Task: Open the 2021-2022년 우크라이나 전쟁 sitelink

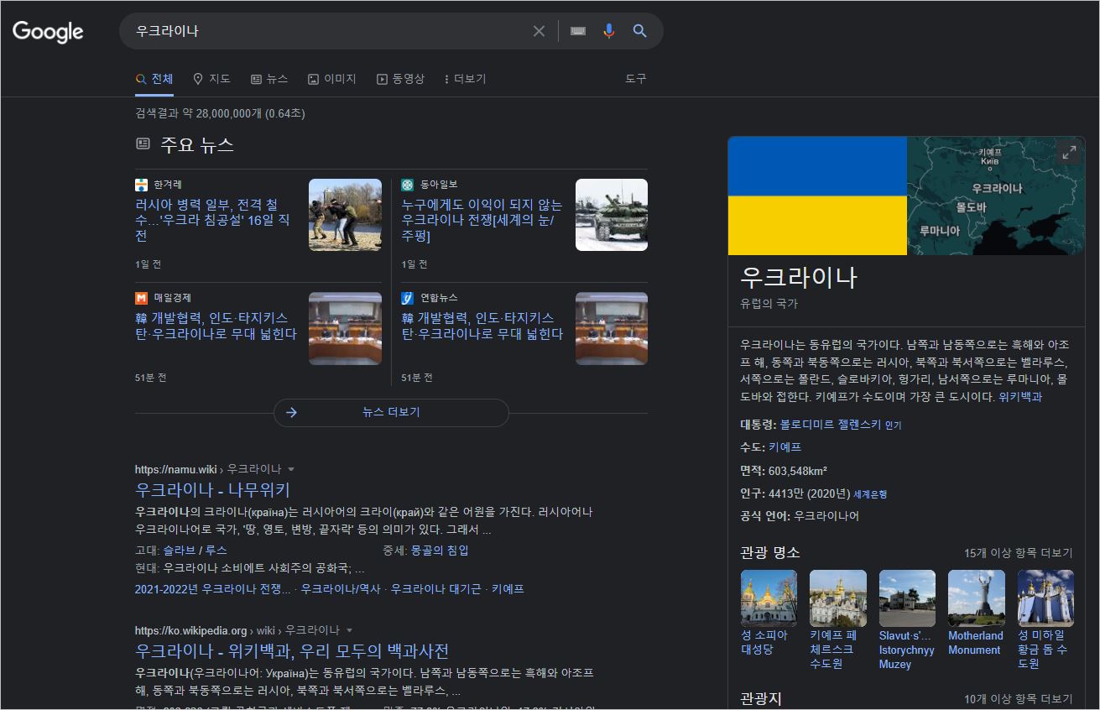Action: (213, 589)
